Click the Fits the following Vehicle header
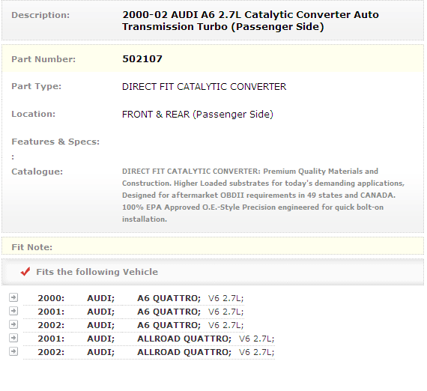 (97, 272)
